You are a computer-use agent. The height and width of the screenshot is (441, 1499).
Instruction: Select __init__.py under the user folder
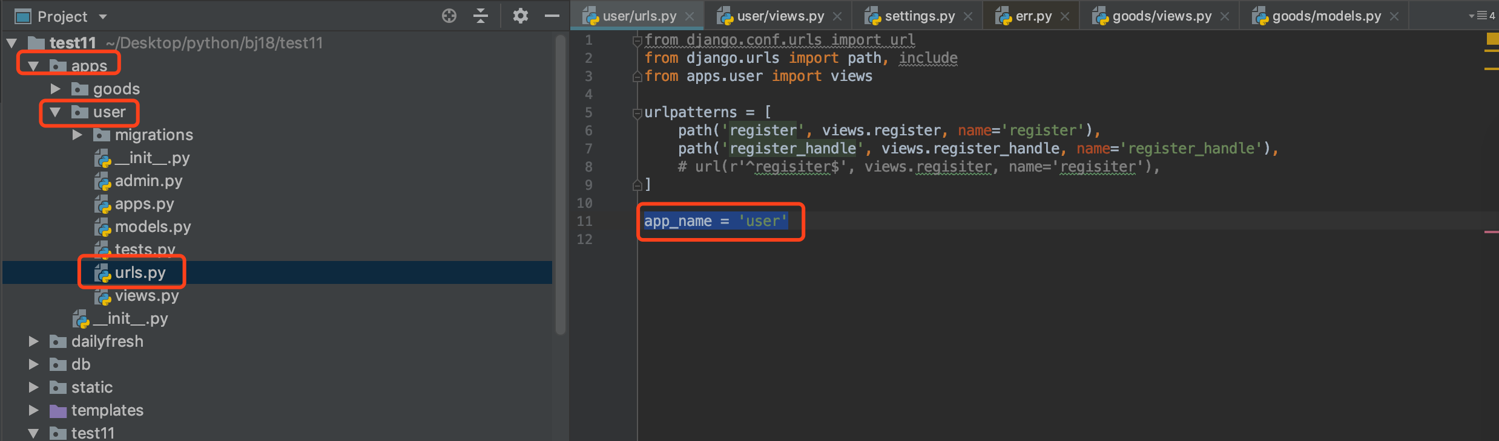click(x=152, y=158)
